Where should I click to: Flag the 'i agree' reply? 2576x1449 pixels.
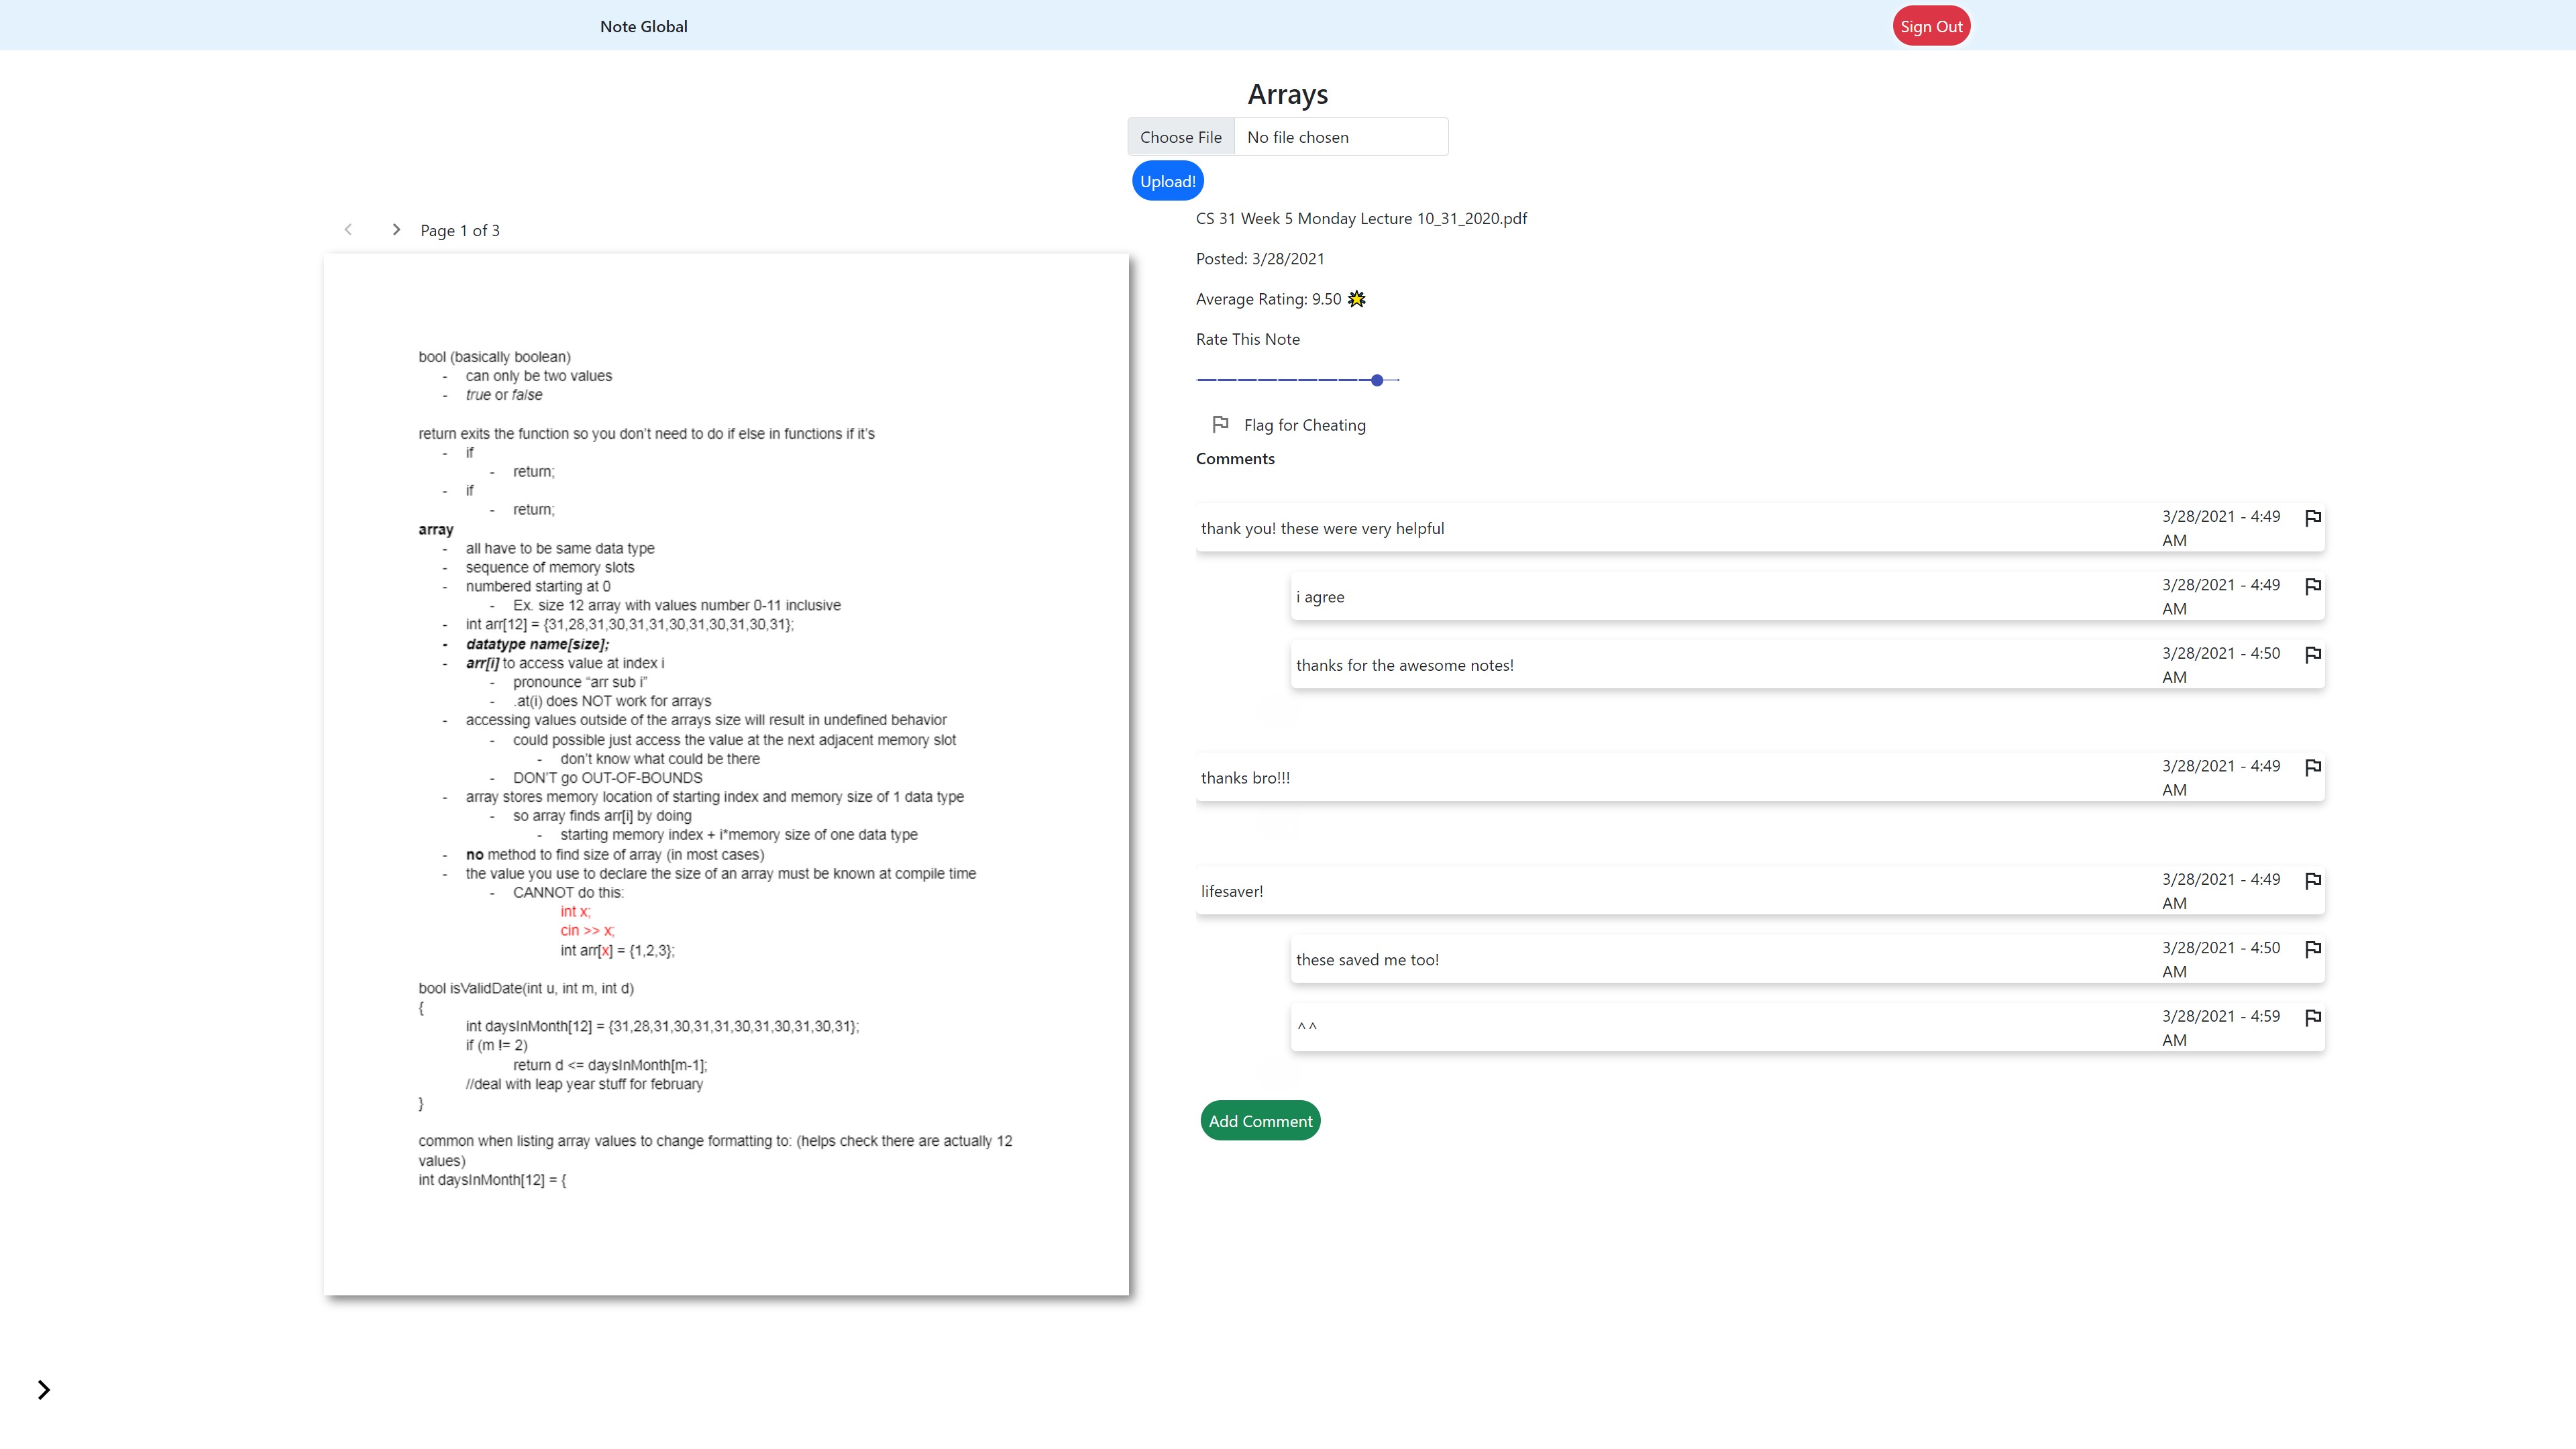point(2312,586)
